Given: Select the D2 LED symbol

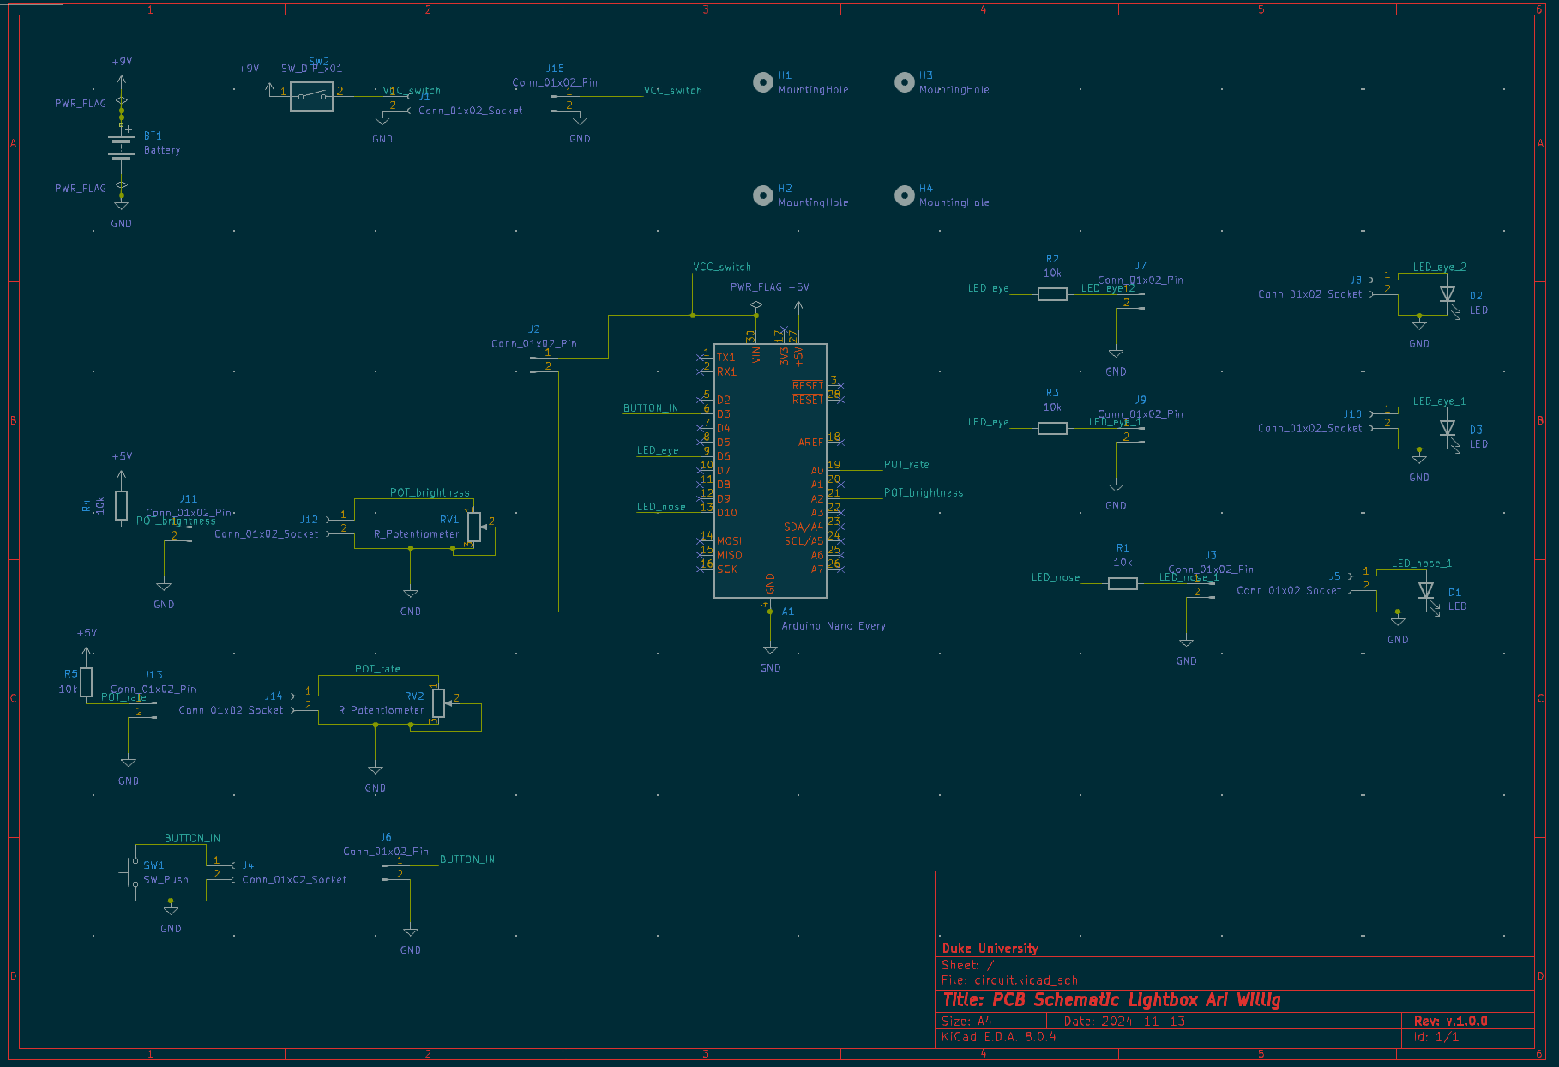Looking at the screenshot, I should tap(1448, 296).
